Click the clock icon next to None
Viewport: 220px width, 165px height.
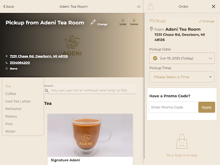[x=6, y=69]
